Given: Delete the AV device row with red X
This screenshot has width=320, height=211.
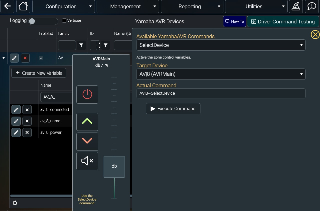Looking at the screenshot, I should coord(25,58).
